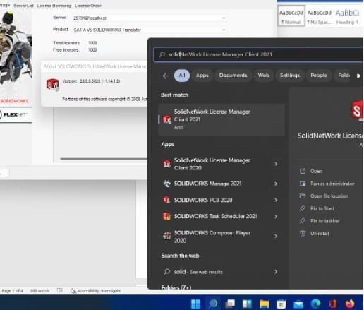
Task: Open Firefox from the taskbar
Action: [x=350, y=304]
